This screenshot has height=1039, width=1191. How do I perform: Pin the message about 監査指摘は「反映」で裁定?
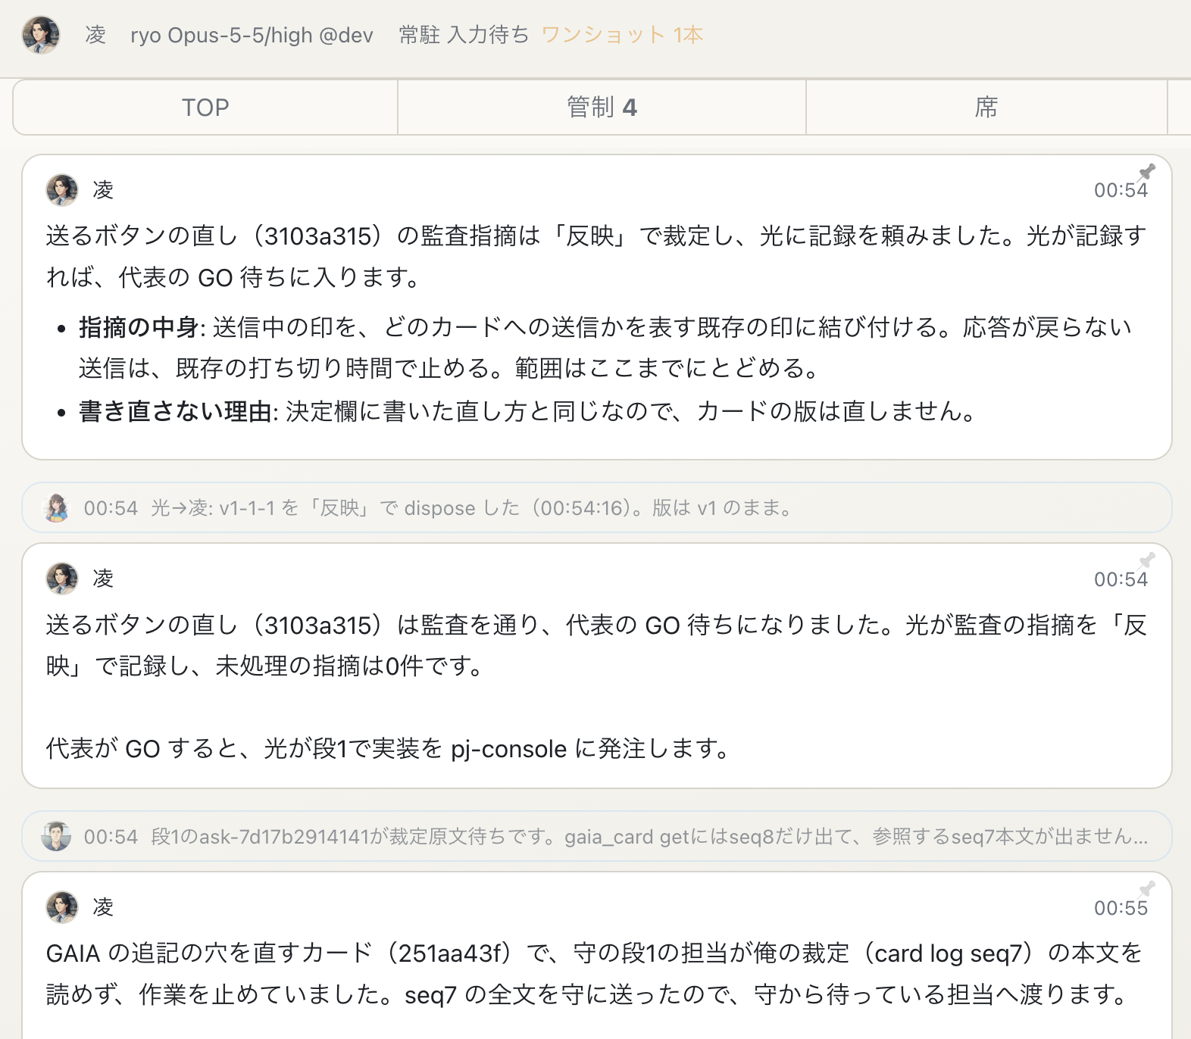1147,172
